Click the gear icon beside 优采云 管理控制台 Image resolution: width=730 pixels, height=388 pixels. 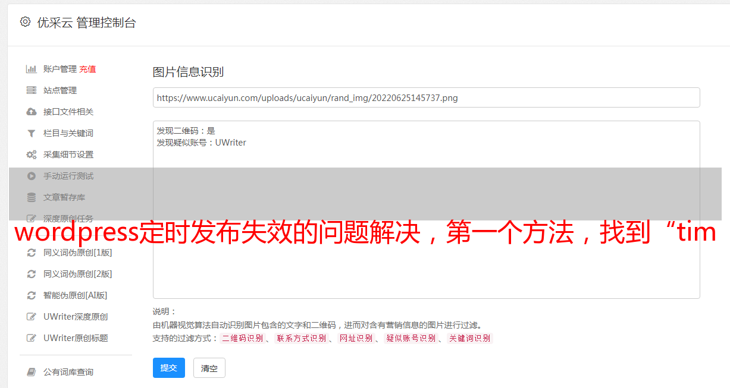click(x=25, y=22)
